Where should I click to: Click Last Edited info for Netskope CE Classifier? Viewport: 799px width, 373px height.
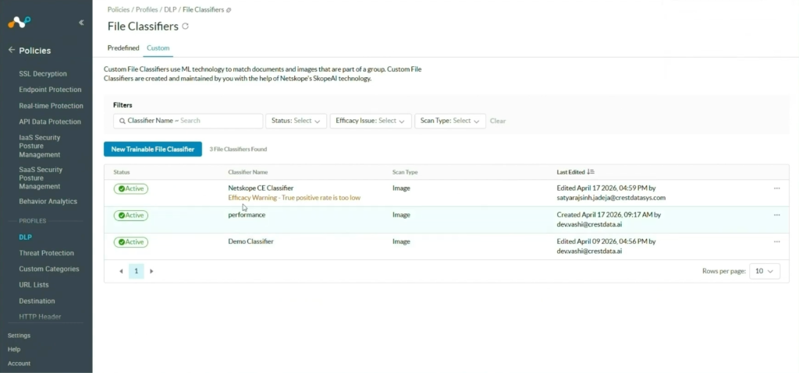611,193
